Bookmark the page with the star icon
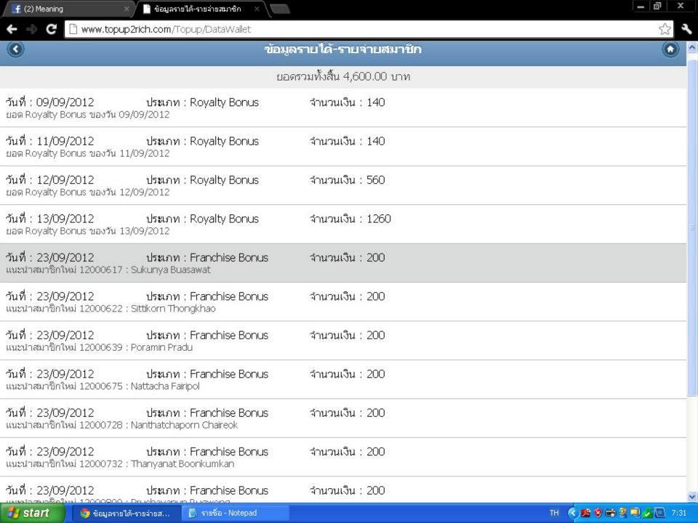The image size is (698, 523). (665, 29)
